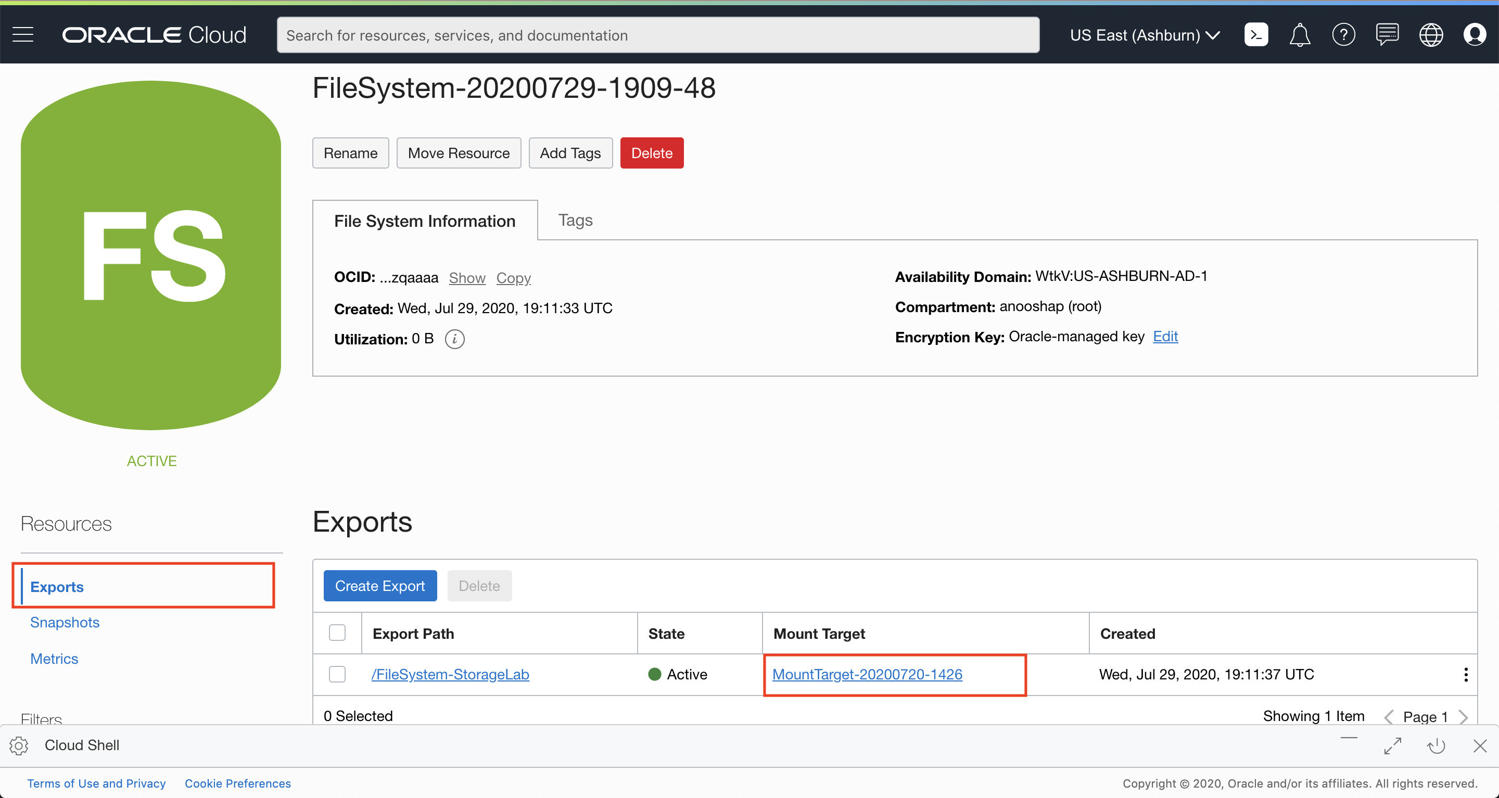Go to next page arrow
This screenshot has width=1499, height=798.
click(1464, 716)
